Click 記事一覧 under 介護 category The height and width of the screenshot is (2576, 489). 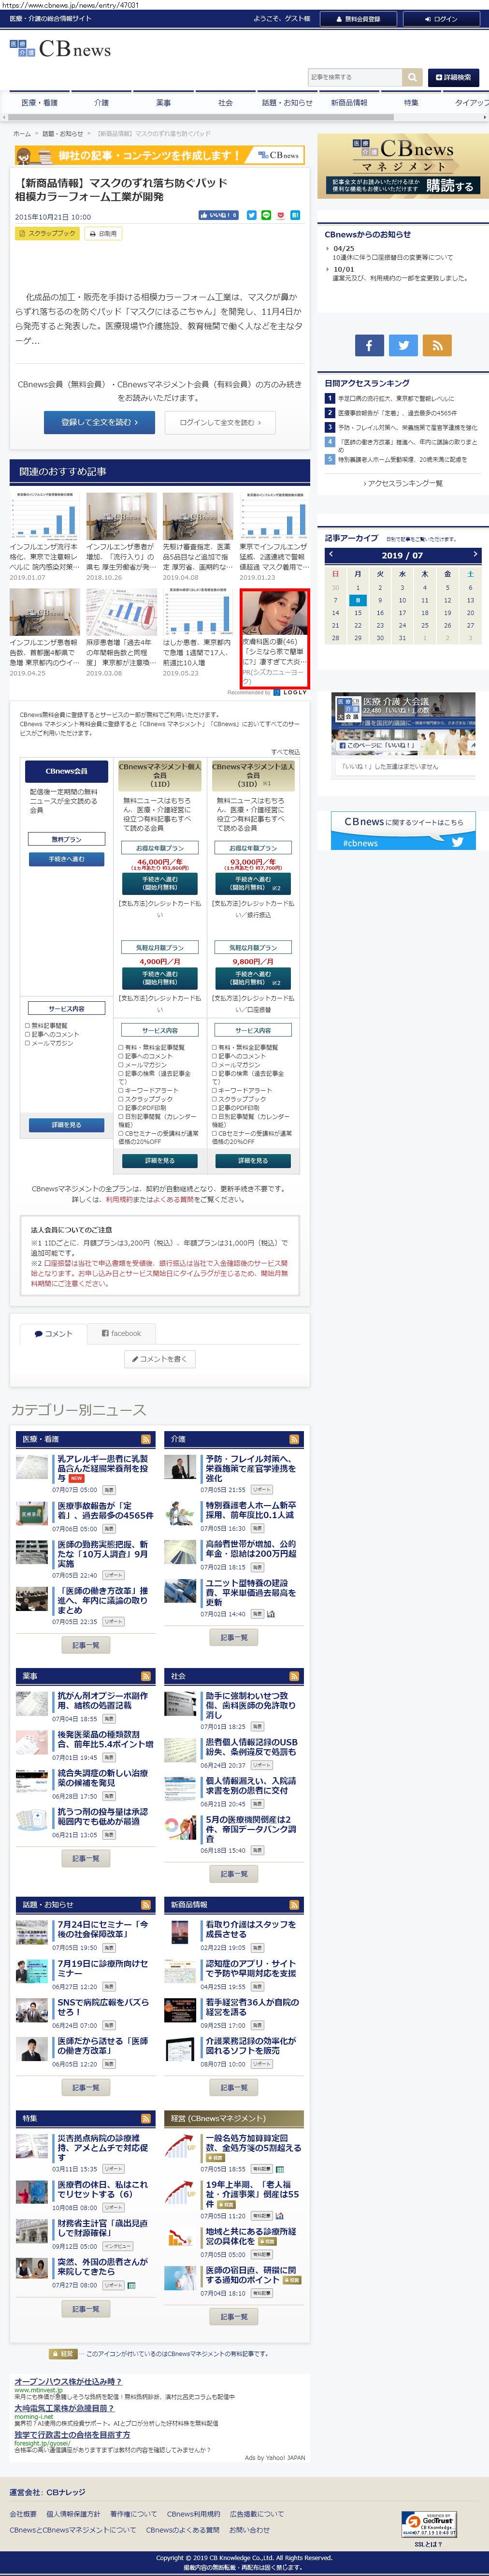[234, 1637]
